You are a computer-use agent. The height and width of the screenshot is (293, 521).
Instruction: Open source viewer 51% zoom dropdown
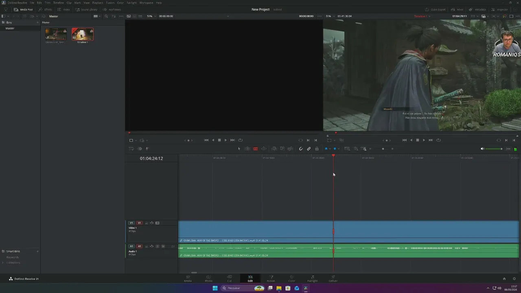[150, 16]
